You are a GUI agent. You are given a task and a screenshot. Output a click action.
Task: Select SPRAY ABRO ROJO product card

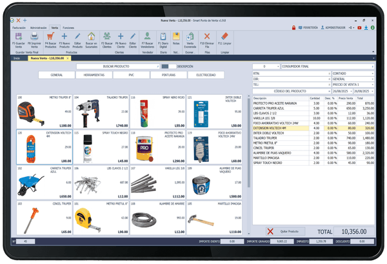[157, 112]
